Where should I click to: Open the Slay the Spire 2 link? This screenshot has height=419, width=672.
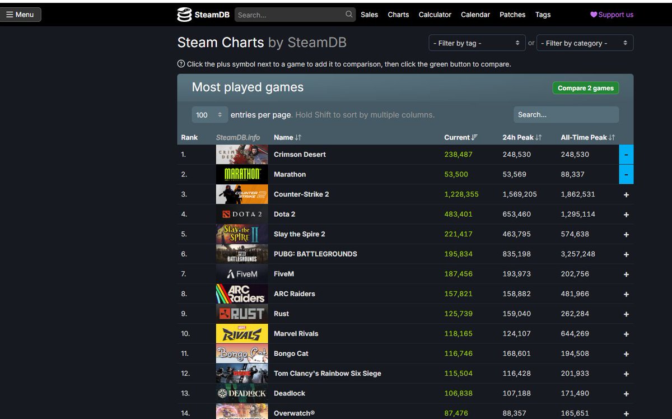[x=300, y=234]
